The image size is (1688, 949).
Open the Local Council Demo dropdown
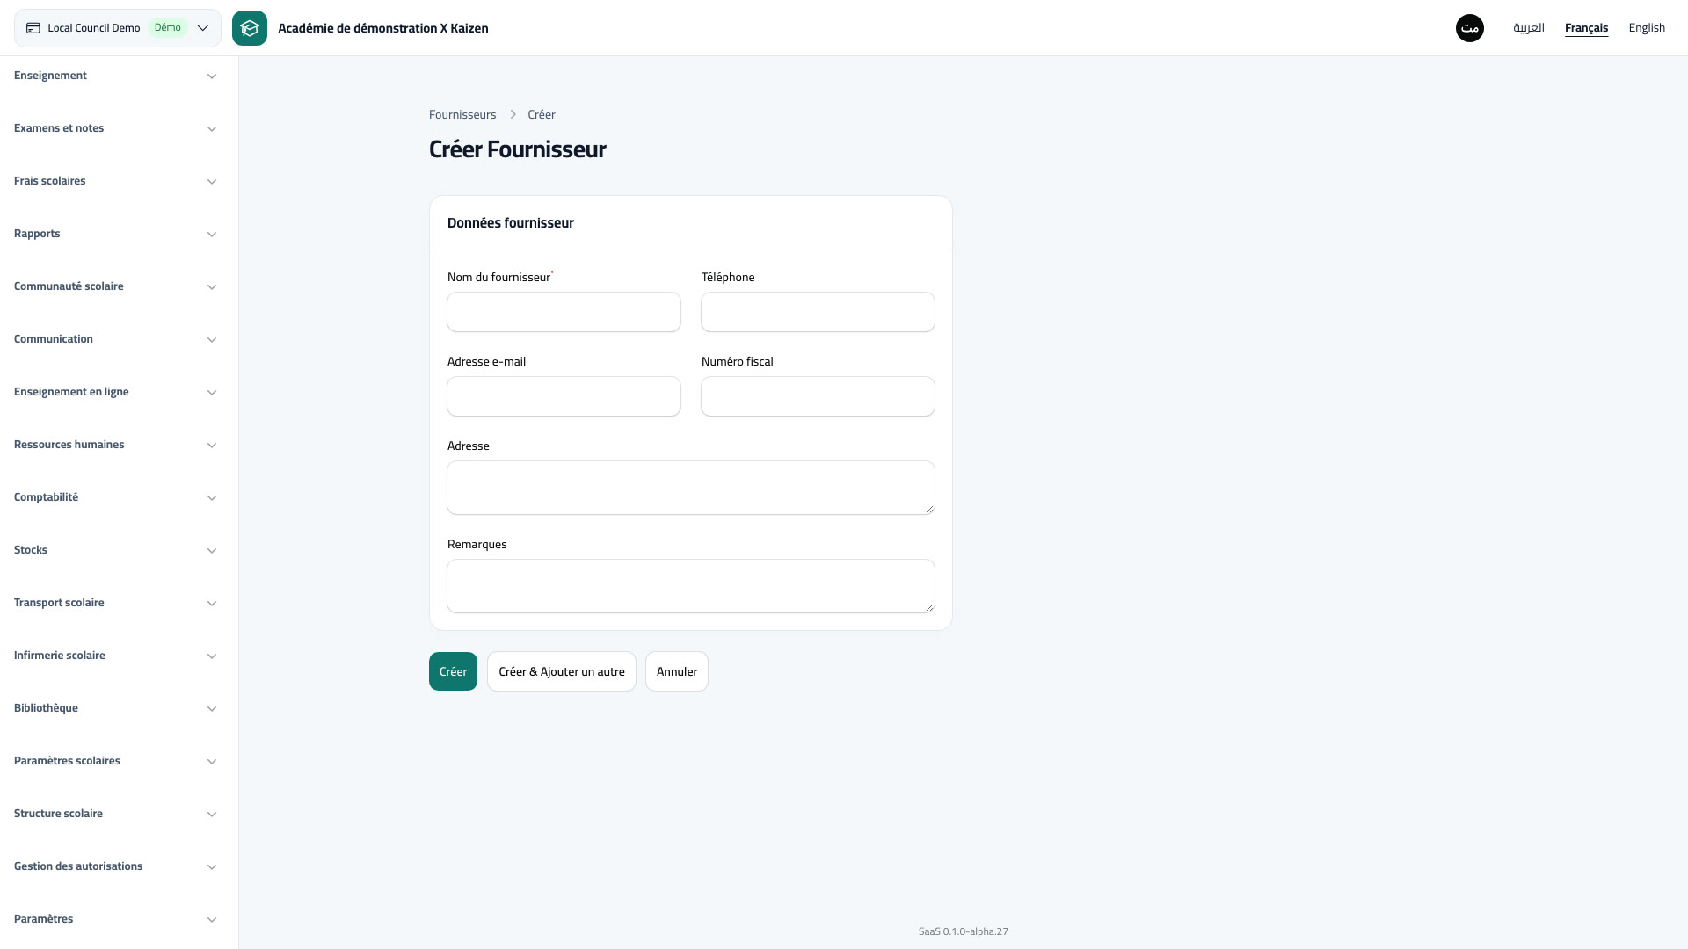coord(118,28)
